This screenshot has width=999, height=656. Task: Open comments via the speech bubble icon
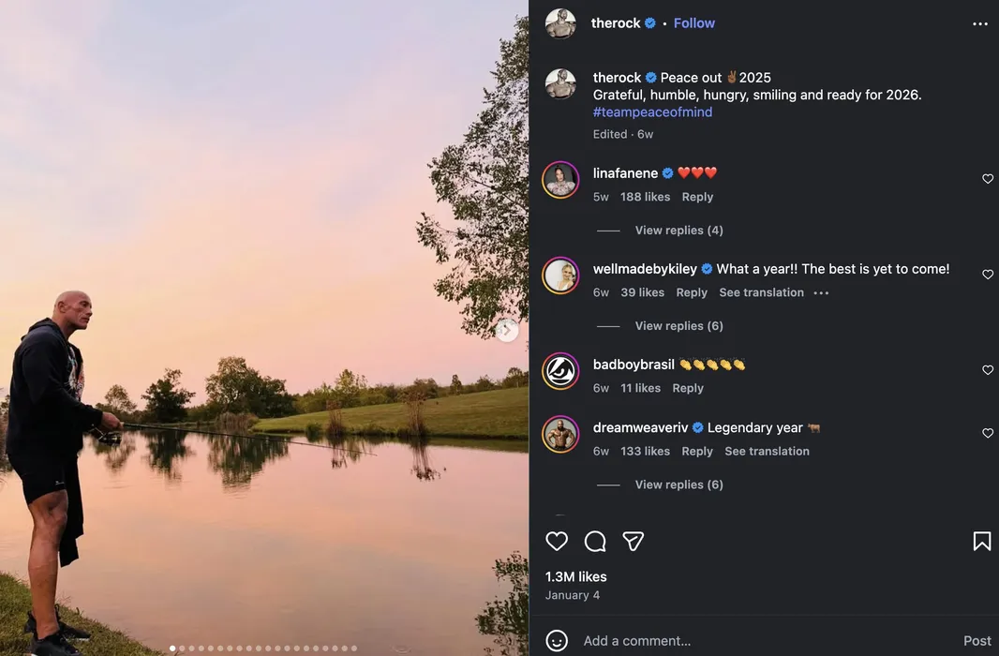tap(595, 541)
